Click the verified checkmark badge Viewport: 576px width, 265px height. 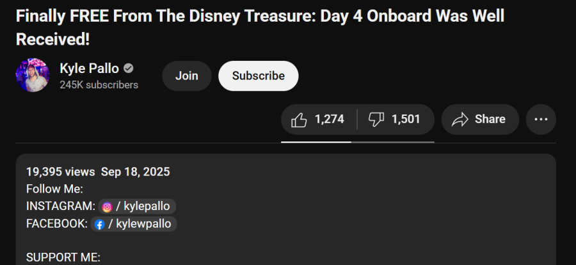pyautogui.click(x=128, y=68)
